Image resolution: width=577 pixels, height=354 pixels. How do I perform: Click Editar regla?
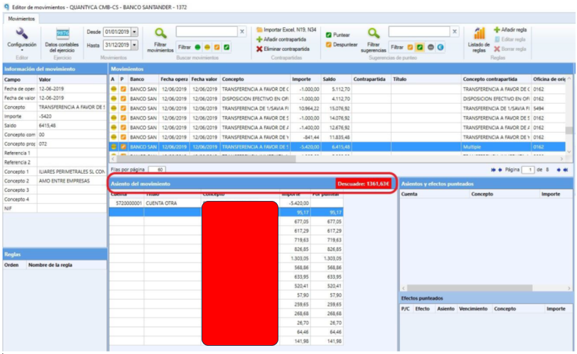(510, 40)
